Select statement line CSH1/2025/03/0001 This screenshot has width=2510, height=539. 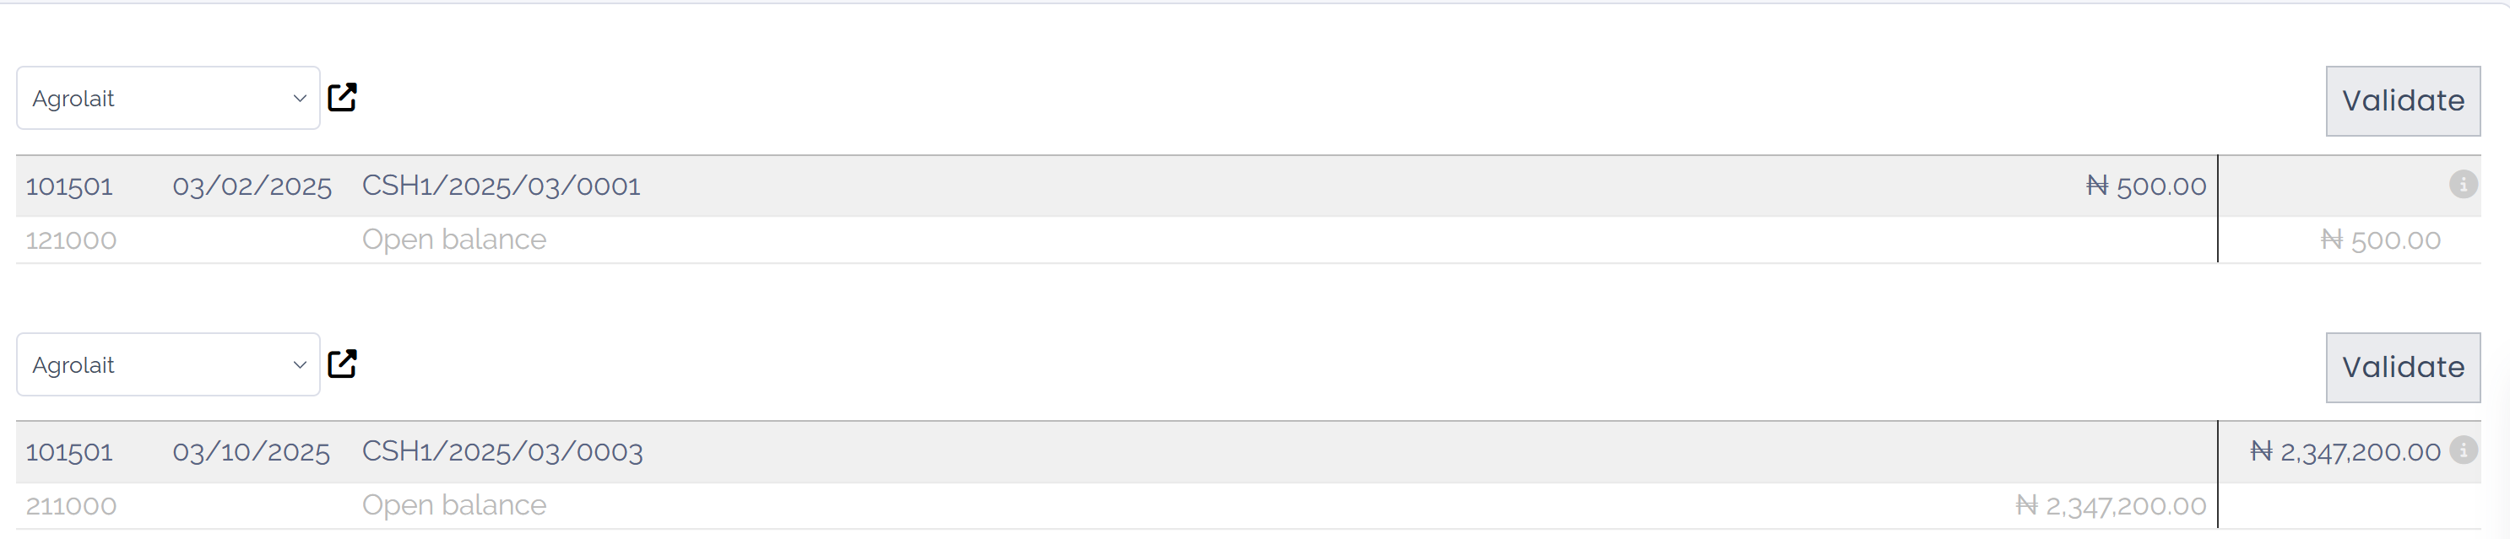coord(501,186)
